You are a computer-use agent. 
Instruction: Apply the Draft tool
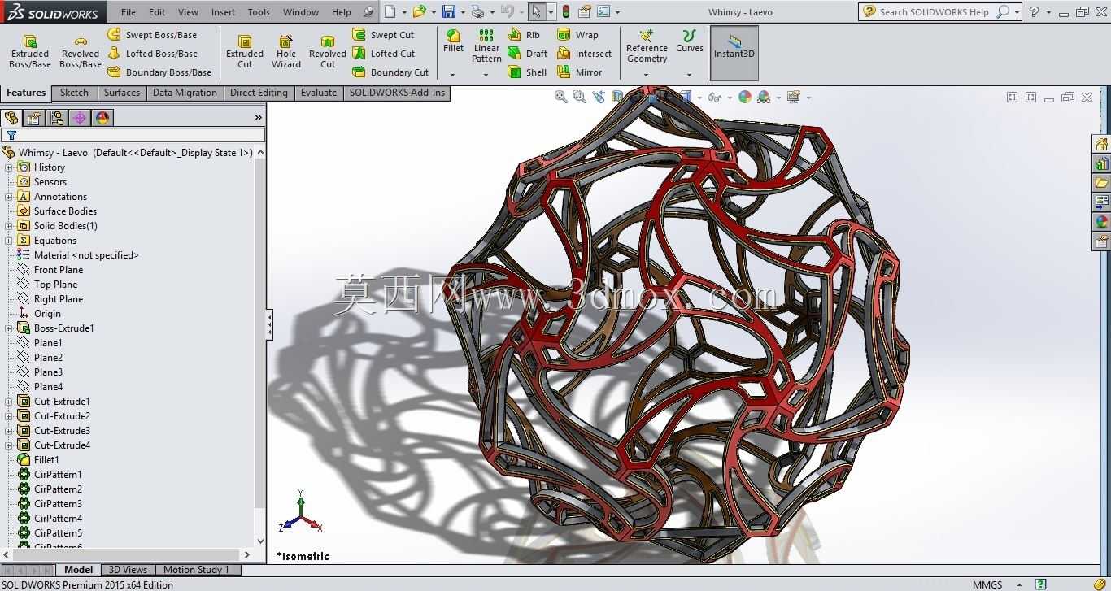(527, 54)
